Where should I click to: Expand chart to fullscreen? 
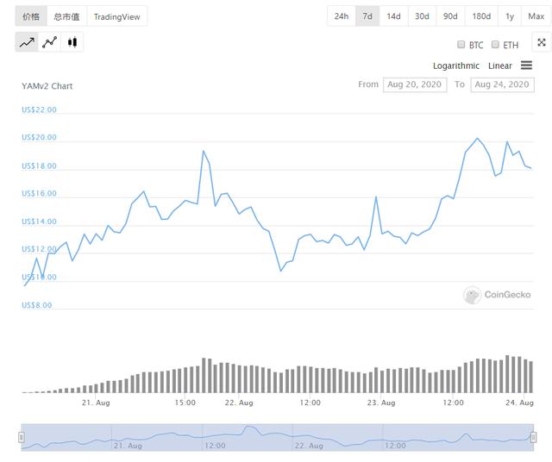pos(541,42)
